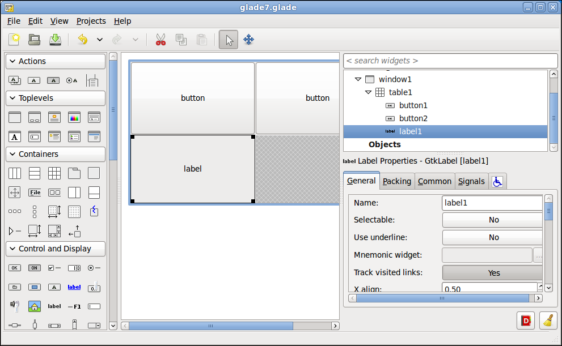Click the Mnemonic widget browse button
The image size is (562, 346).
click(538, 255)
